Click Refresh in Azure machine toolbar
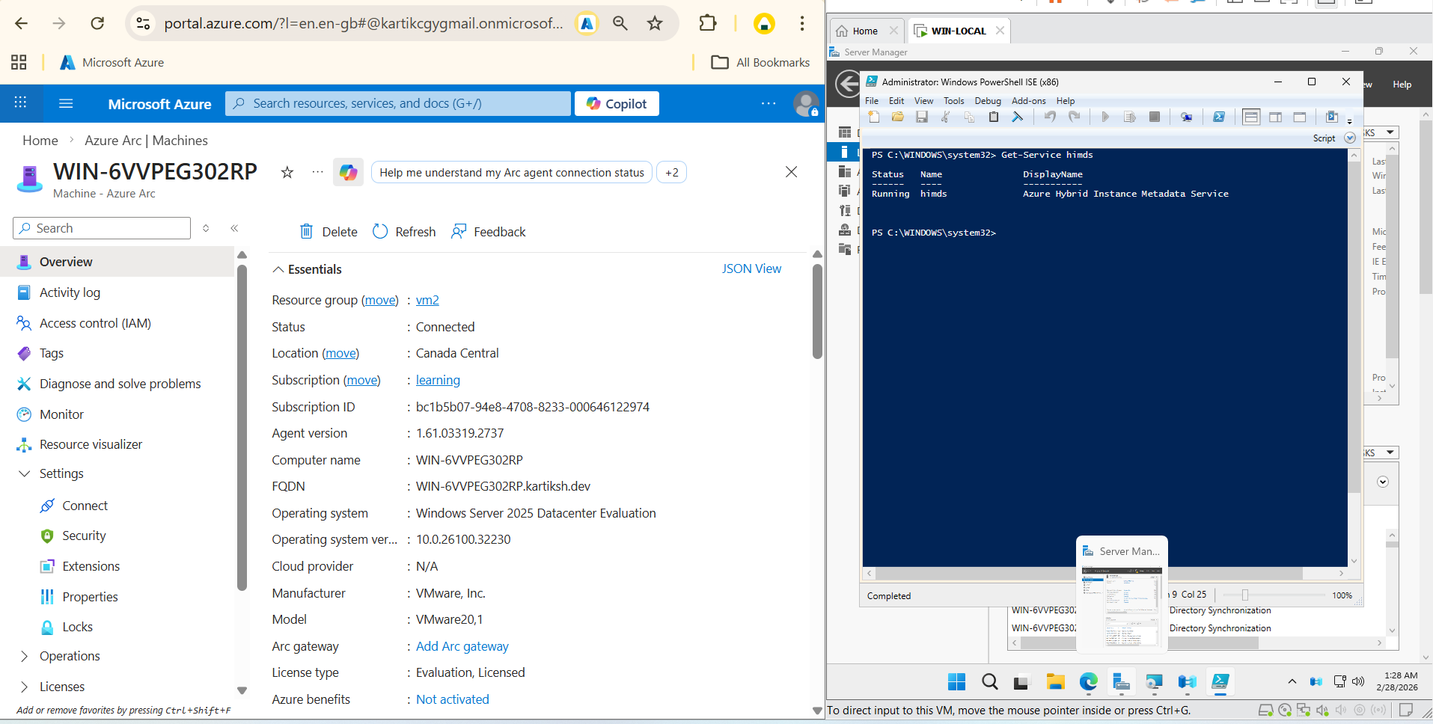 404,232
